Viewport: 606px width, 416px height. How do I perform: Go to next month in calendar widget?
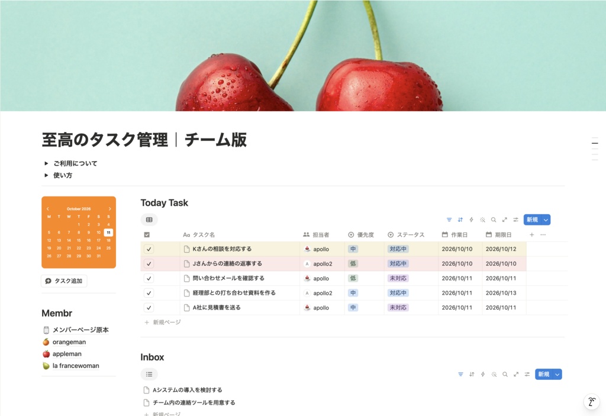point(109,209)
